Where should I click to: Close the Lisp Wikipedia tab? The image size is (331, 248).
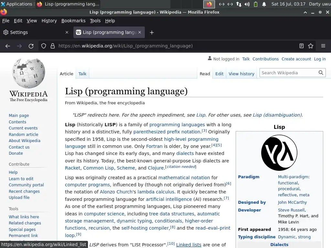(x=140, y=32)
